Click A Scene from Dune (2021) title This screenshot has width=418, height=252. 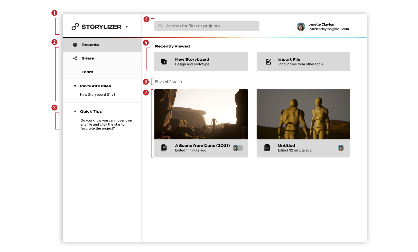[202, 146]
